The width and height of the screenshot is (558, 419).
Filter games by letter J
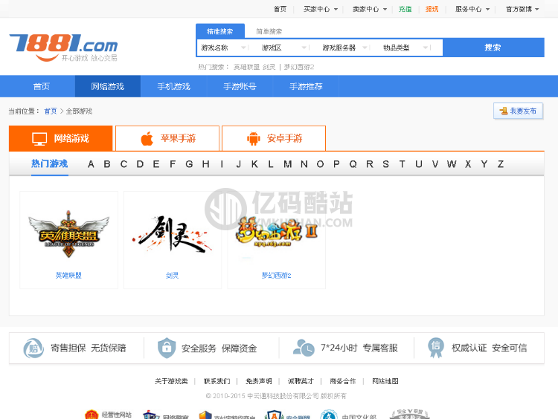[x=238, y=164]
